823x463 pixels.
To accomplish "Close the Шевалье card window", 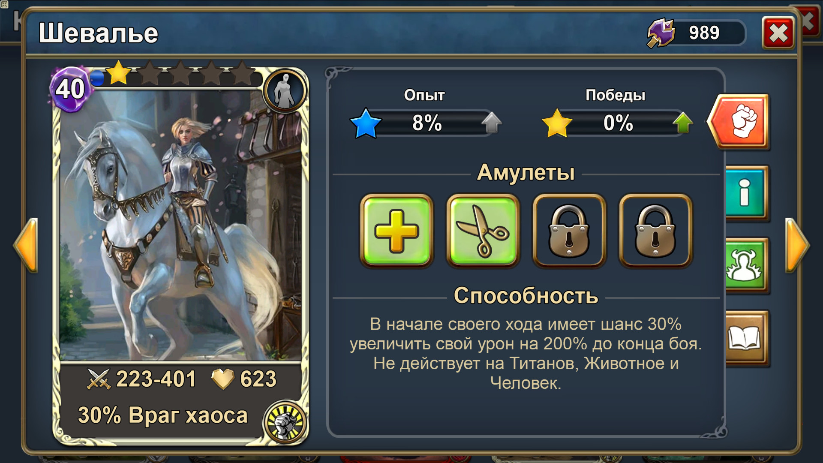I will click(x=778, y=33).
